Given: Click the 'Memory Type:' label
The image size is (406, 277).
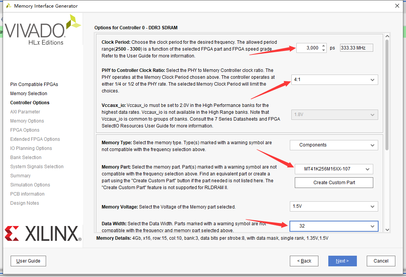Looking at the screenshot, I should (x=117, y=143).
